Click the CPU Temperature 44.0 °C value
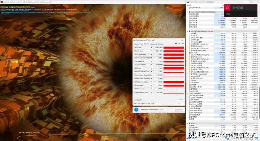260x141 pixels. [x=158, y=89]
